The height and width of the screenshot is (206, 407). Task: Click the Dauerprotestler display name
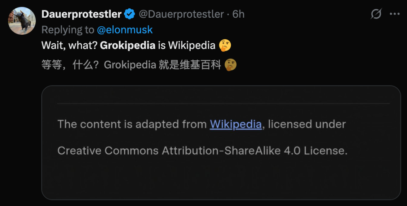click(x=81, y=14)
